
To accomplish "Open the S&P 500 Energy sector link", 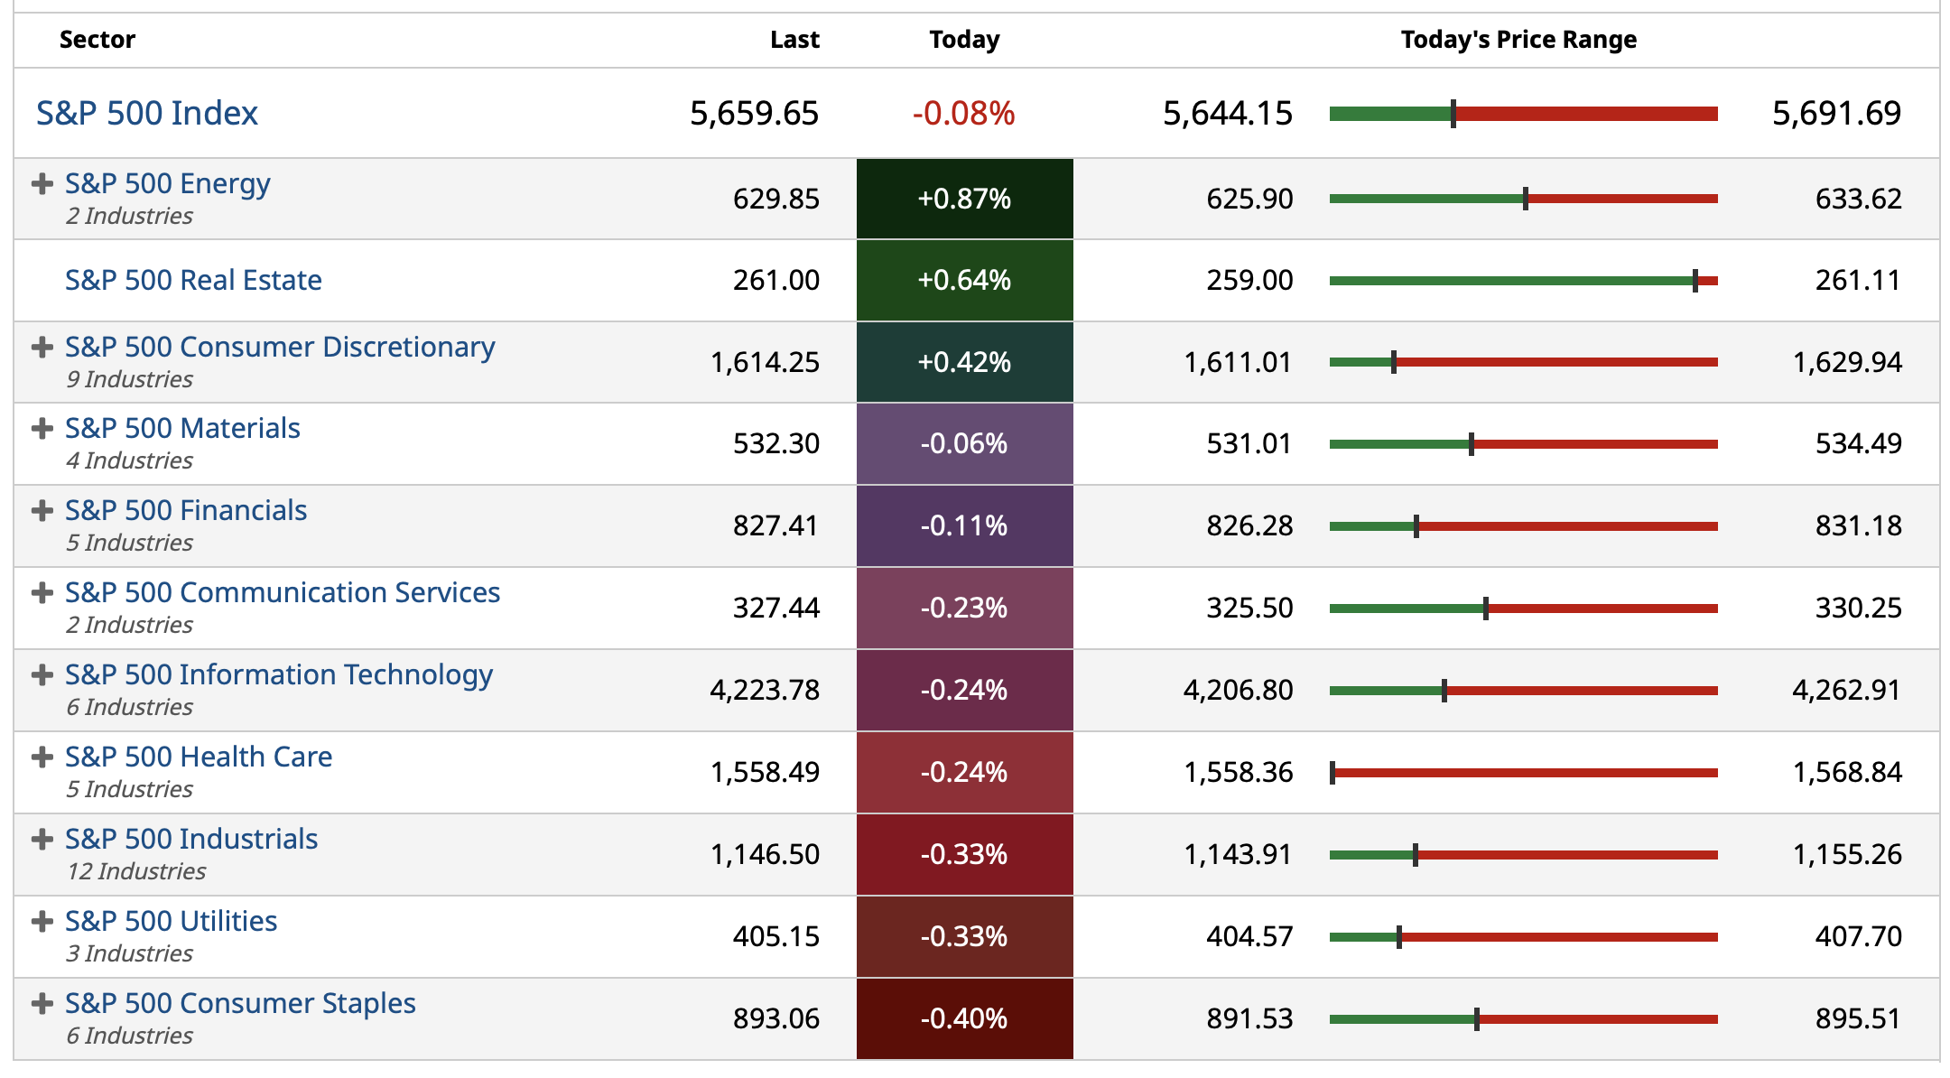I will pyautogui.click(x=168, y=184).
